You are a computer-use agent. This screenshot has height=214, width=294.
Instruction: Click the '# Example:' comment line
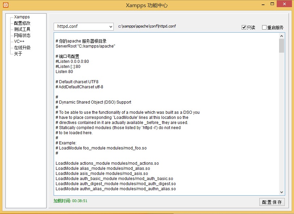[x=66, y=143]
